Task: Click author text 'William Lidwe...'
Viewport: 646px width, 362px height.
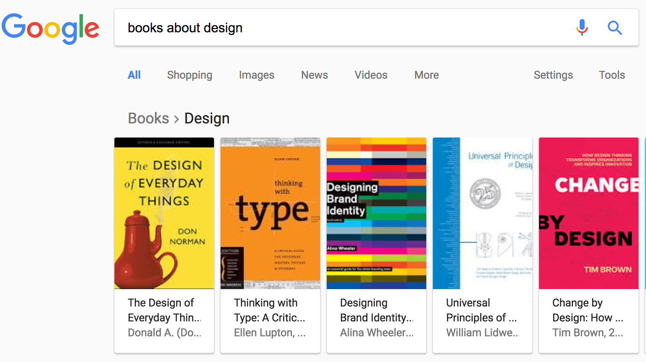Action: (483, 333)
